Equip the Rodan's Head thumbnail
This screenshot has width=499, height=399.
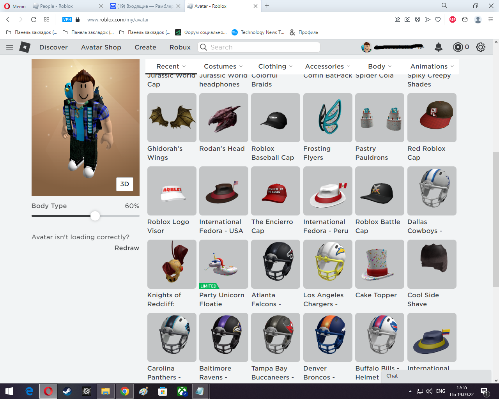coord(224,118)
